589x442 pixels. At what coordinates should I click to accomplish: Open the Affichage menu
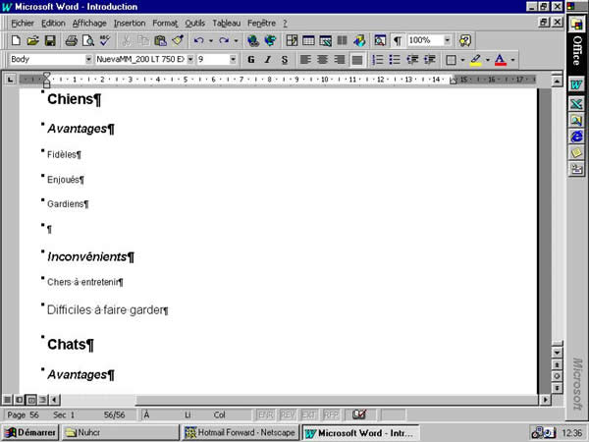(x=89, y=24)
